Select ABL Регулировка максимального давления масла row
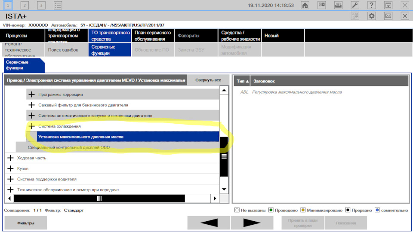This screenshot has height=232, width=413. pos(321,92)
